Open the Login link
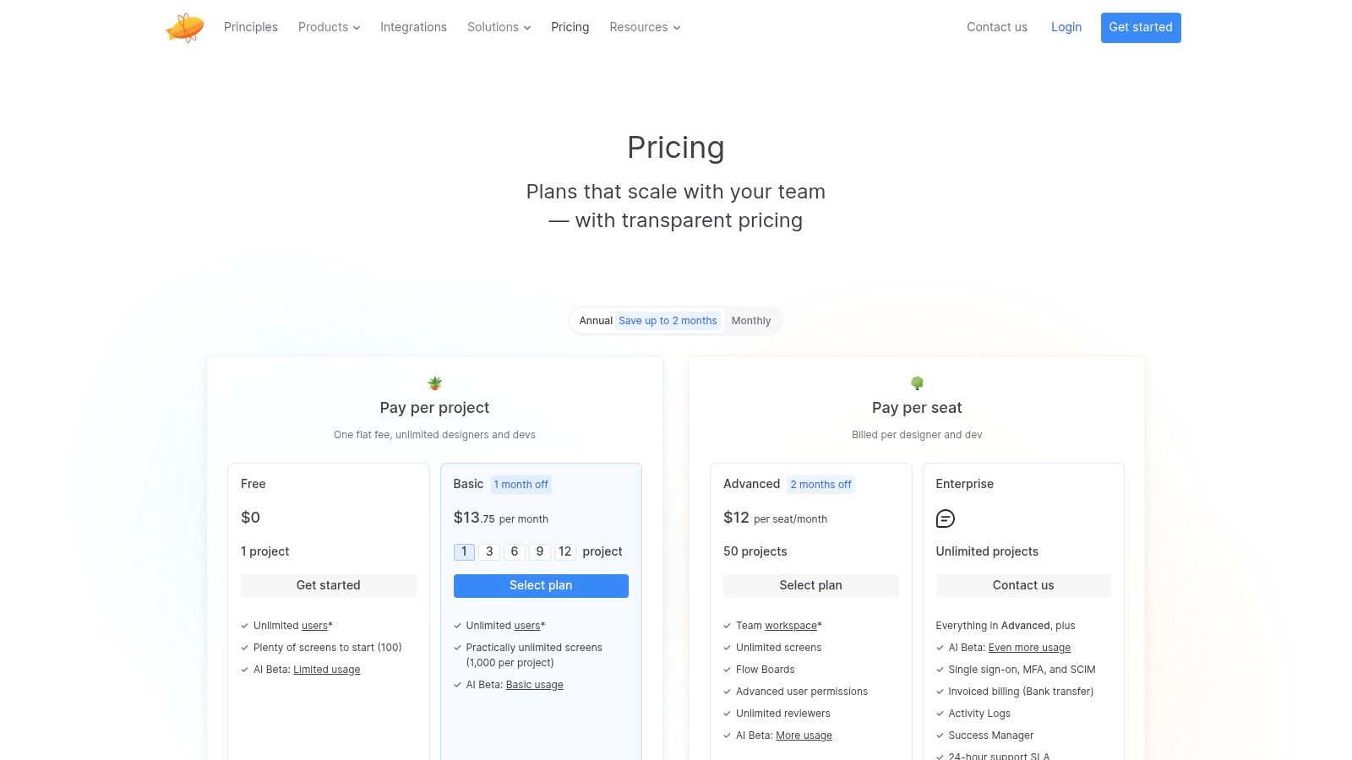 (1066, 27)
